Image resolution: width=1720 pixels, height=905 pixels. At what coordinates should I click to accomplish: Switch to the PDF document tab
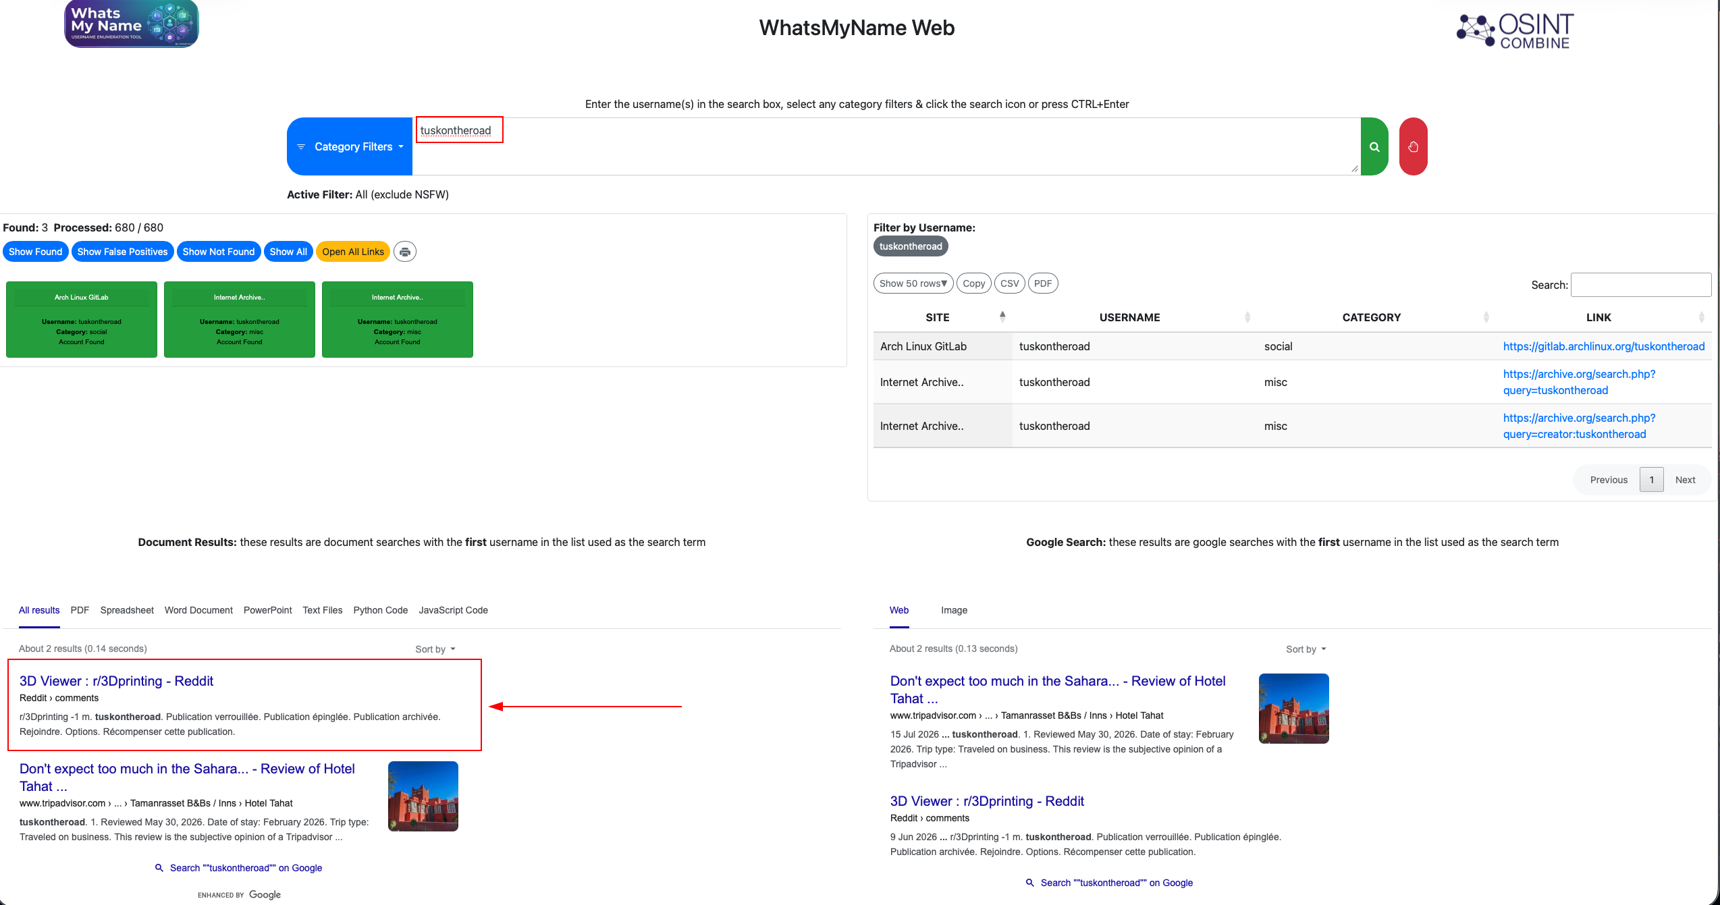pyautogui.click(x=80, y=610)
